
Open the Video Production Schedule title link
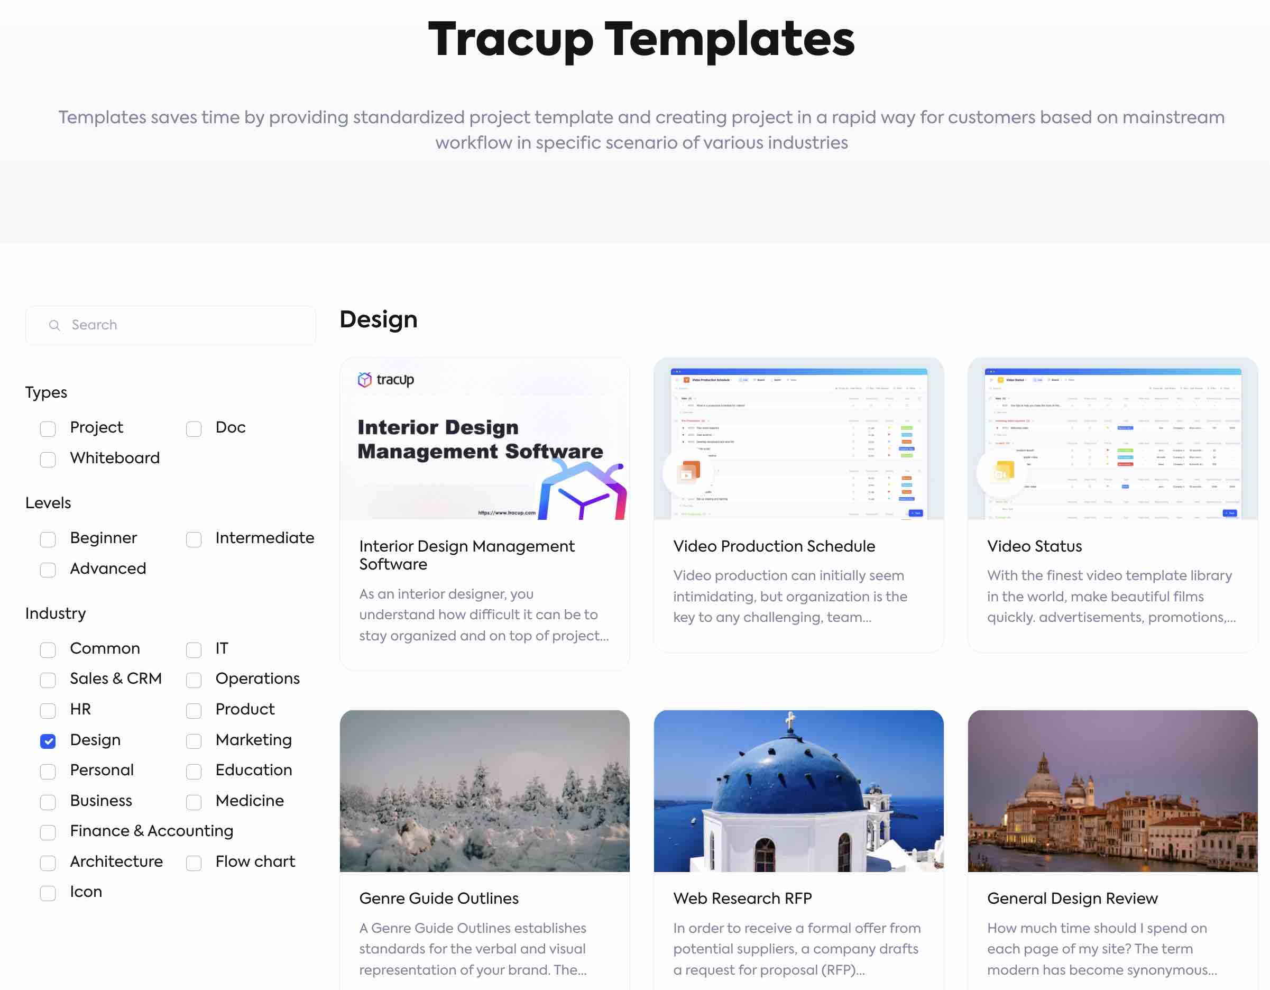coord(774,546)
